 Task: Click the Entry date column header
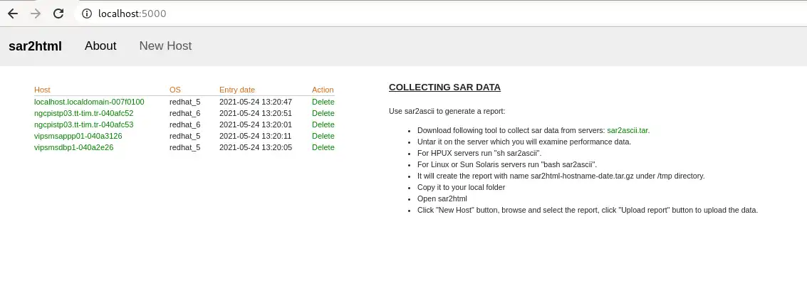click(x=236, y=90)
